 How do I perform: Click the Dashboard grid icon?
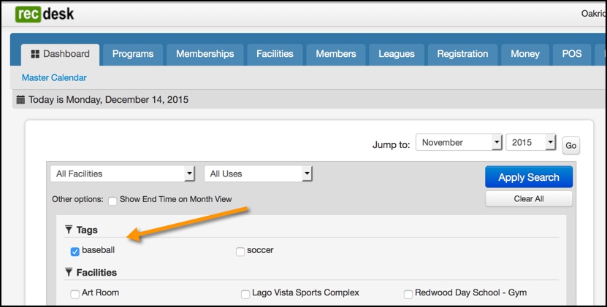(x=35, y=54)
